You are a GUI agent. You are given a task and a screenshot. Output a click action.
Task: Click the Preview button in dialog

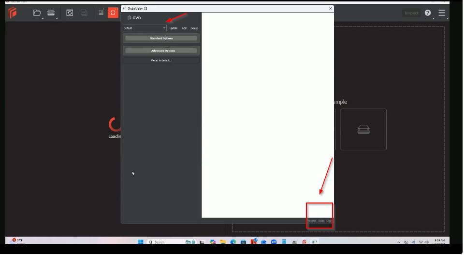(x=312, y=221)
